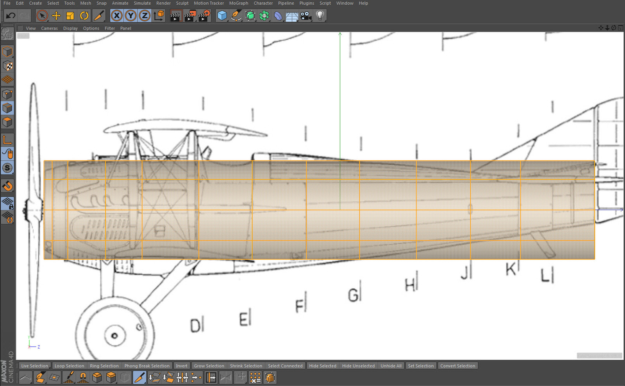This screenshot has height=386, width=625.
Task: Toggle Locked Workplane grid icon
Action: click(7, 203)
